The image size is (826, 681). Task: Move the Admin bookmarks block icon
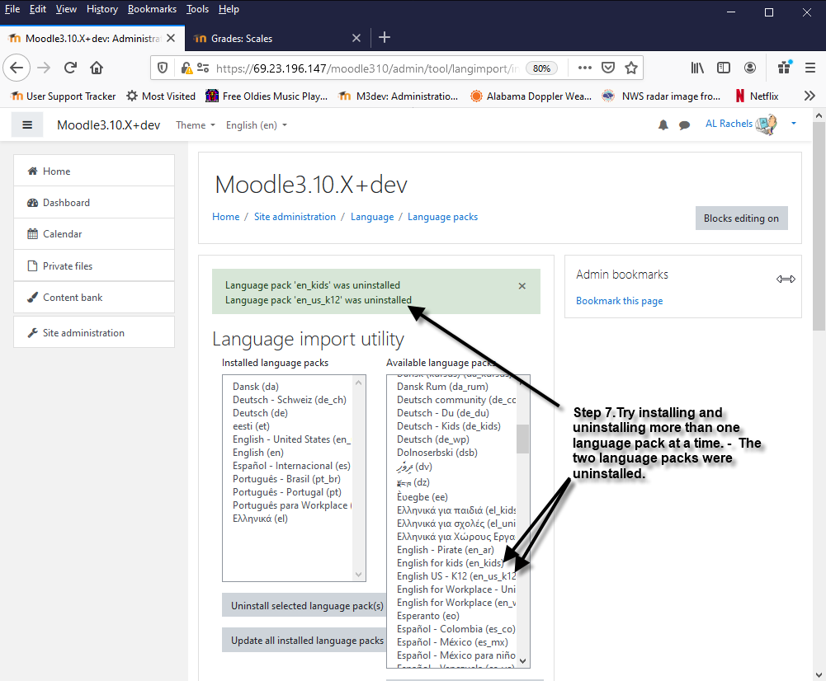pos(786,279)
